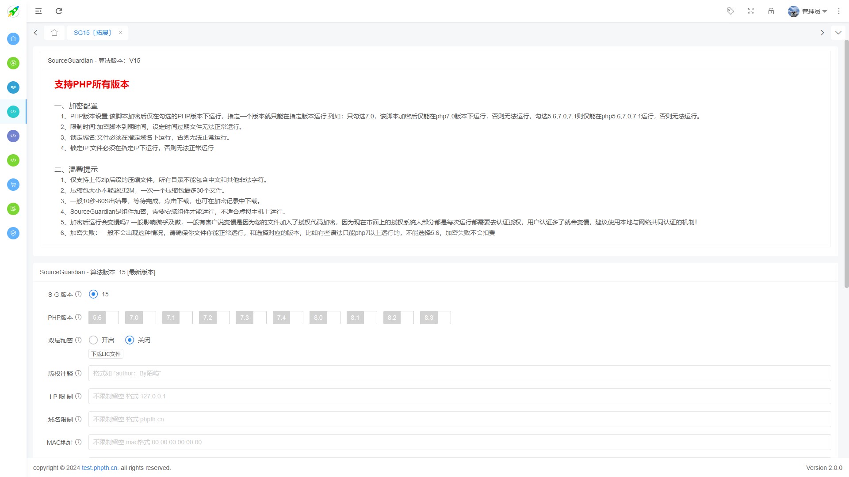
Task: Select 开启 for 双层加密
Action: click(x=93, y=340)
